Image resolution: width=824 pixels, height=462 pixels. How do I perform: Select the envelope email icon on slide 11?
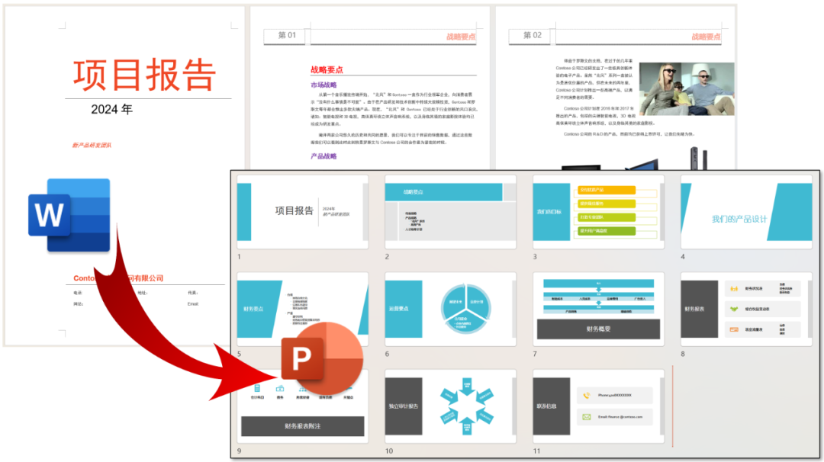(587, 417)
